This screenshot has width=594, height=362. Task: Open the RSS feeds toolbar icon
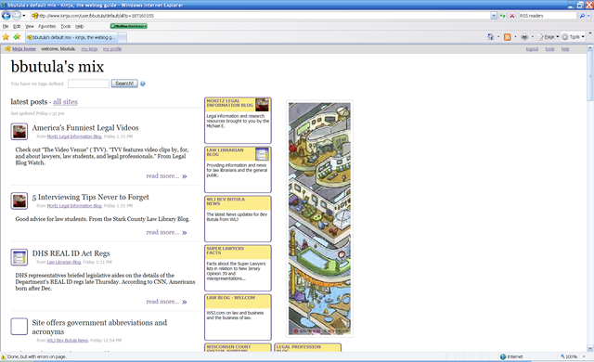(508, 37)
